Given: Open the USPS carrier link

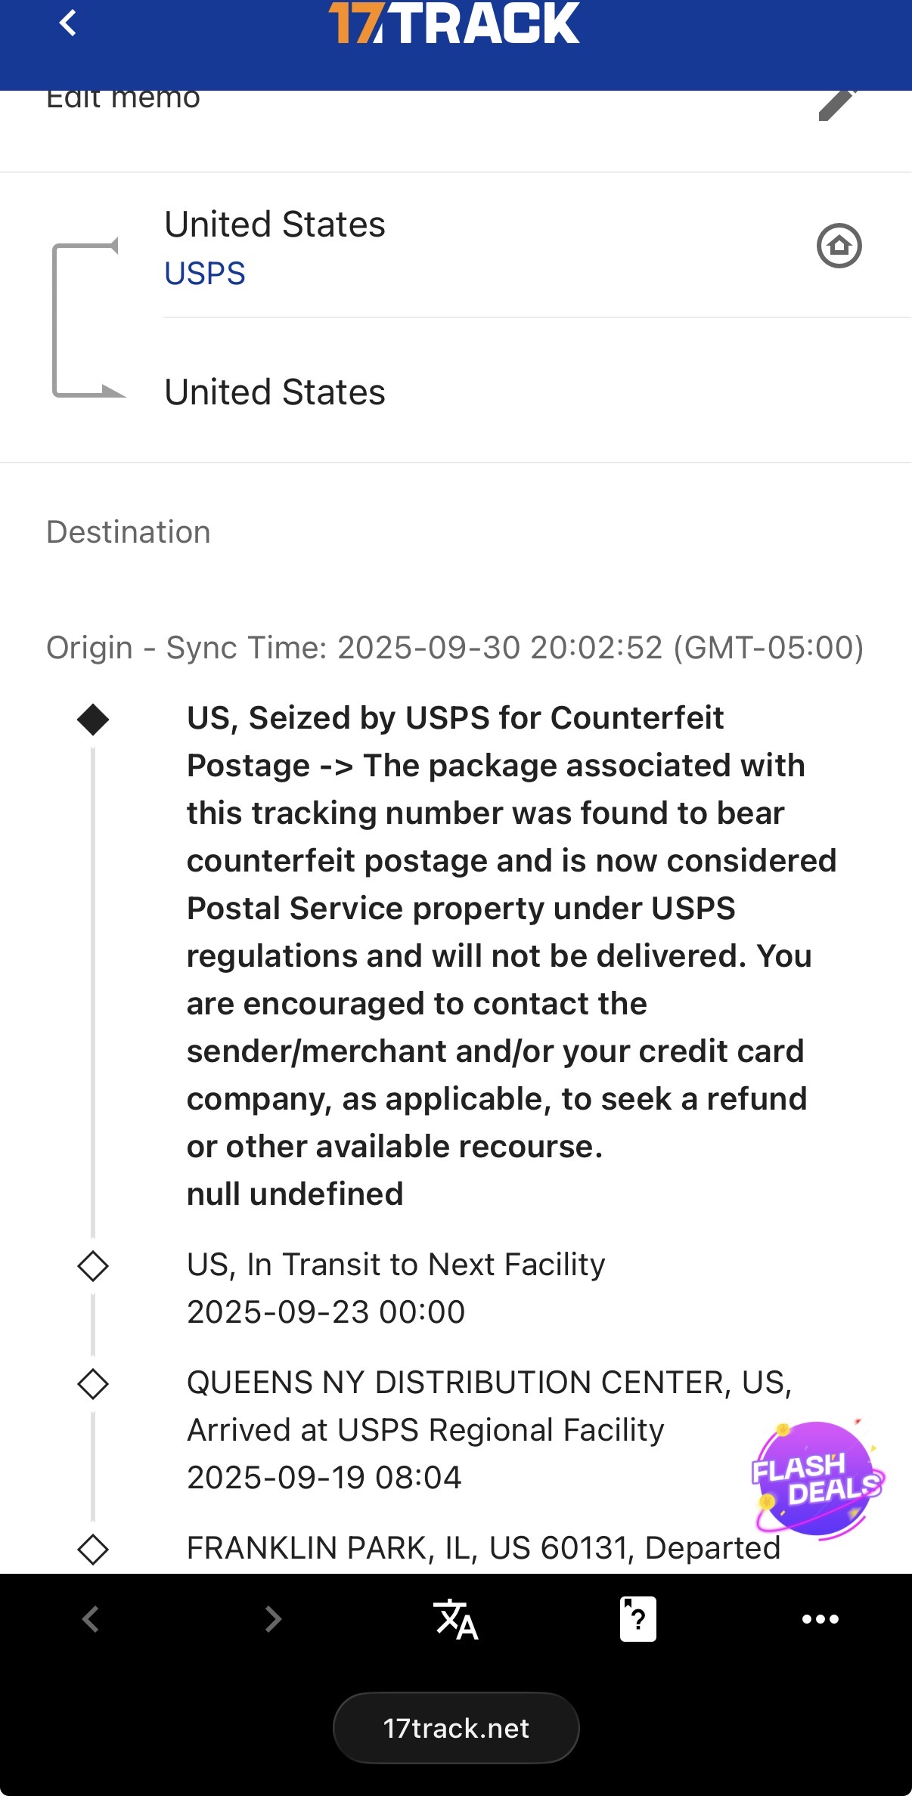Looking at the screenshot, I should (205, 274).
